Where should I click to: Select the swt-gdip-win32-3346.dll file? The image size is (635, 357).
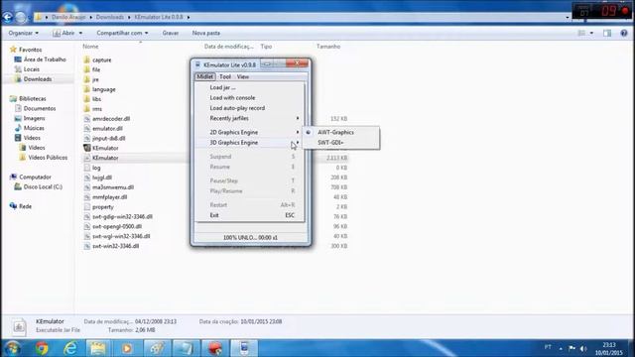click(x=122, y=216)
